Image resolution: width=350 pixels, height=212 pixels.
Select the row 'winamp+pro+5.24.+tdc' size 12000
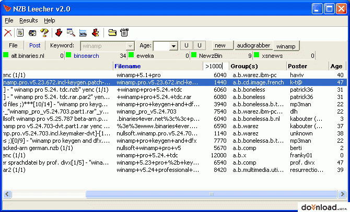(175, 155)
